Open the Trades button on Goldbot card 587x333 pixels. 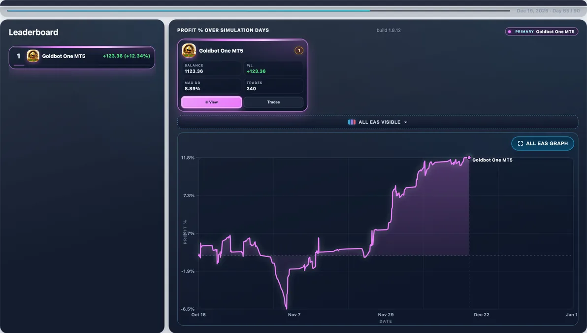point(273,102)
